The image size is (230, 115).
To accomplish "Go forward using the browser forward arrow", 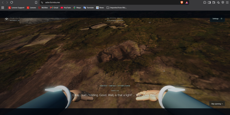I will click(7, 2).
